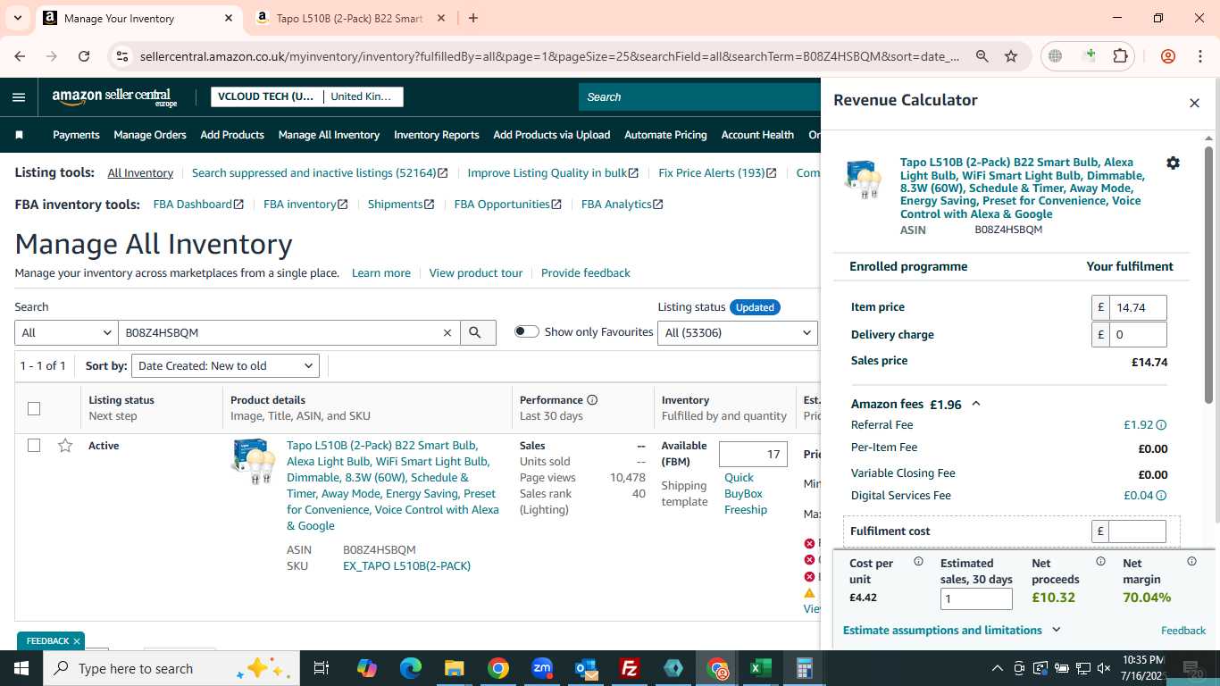Bookmark this page with the star icon
Viewport: 1220px width, 686px height.
1011,55
